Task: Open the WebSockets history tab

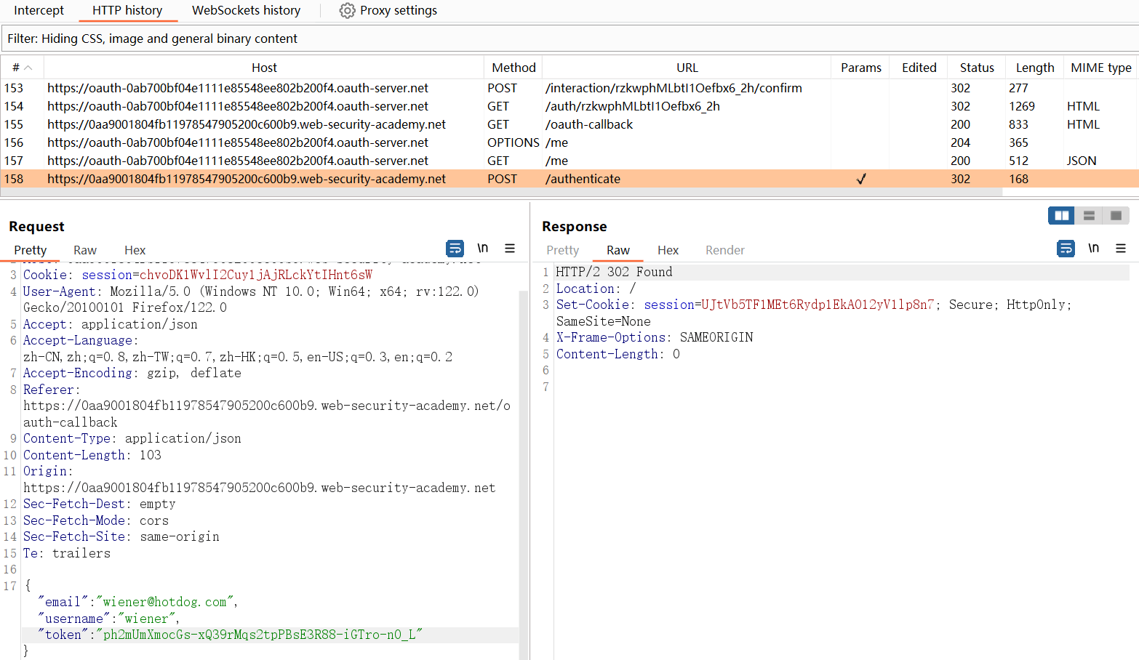Action: pos(246,11)
